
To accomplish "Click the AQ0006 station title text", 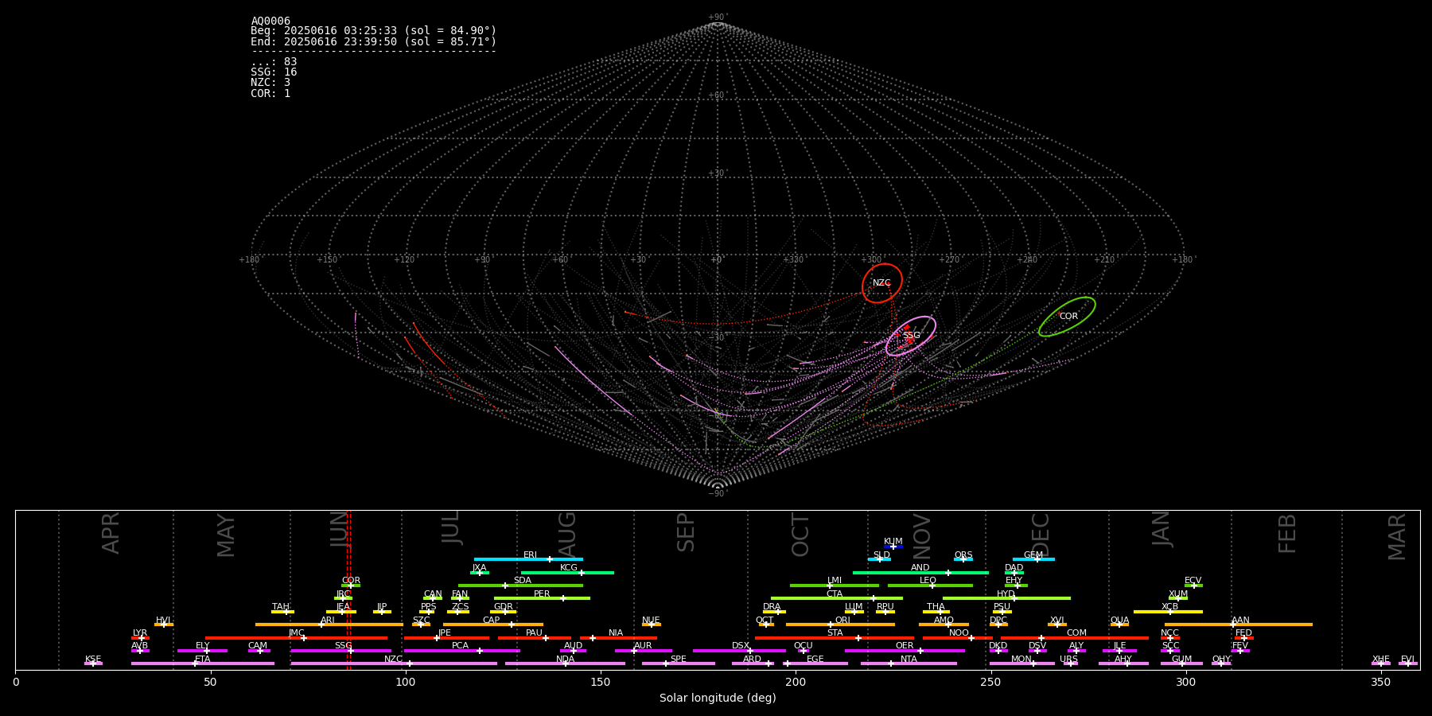I will (270, 21).
